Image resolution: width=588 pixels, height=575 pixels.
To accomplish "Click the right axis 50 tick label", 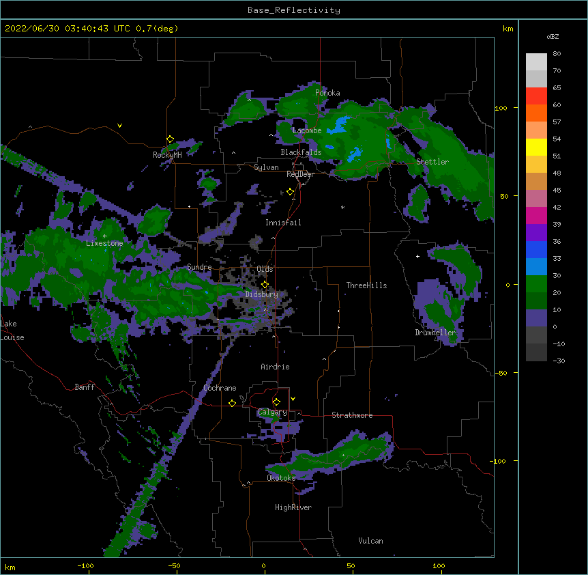I will point(504,196).
